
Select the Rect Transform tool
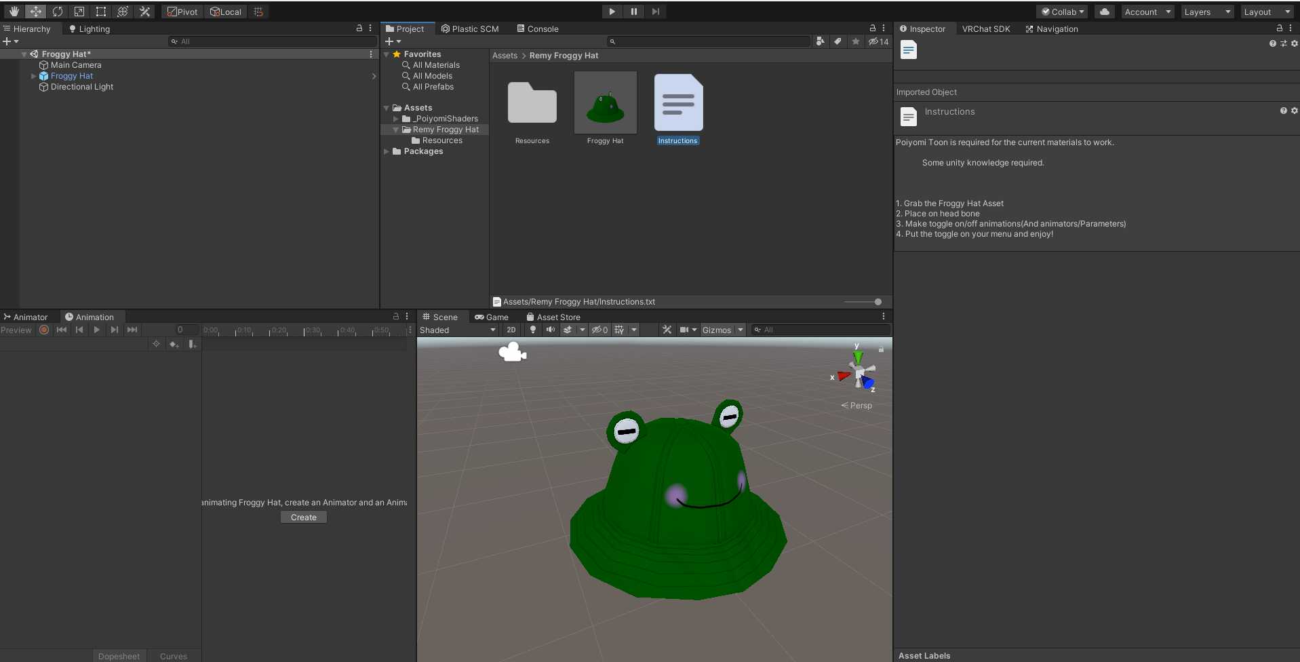[101, 12]
